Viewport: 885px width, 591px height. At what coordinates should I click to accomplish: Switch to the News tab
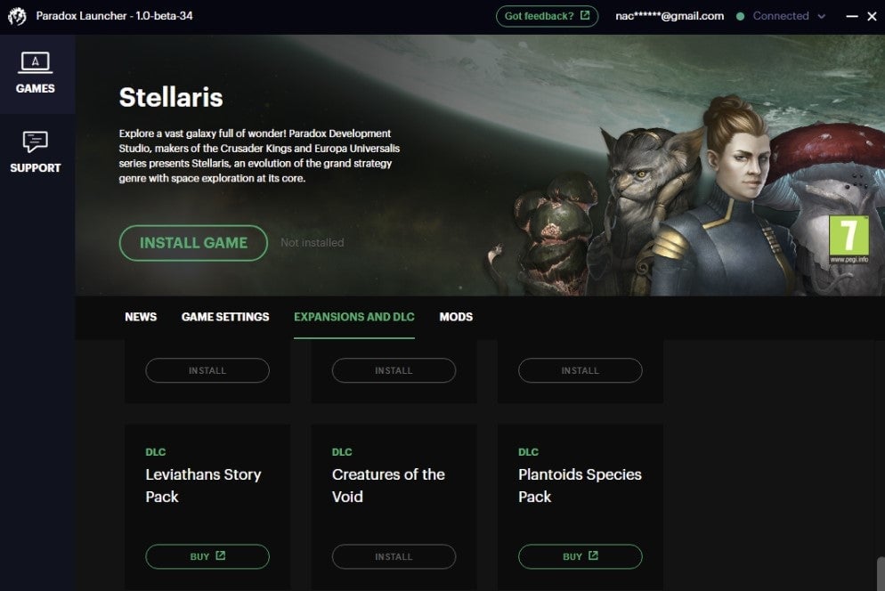pos(141,317)
